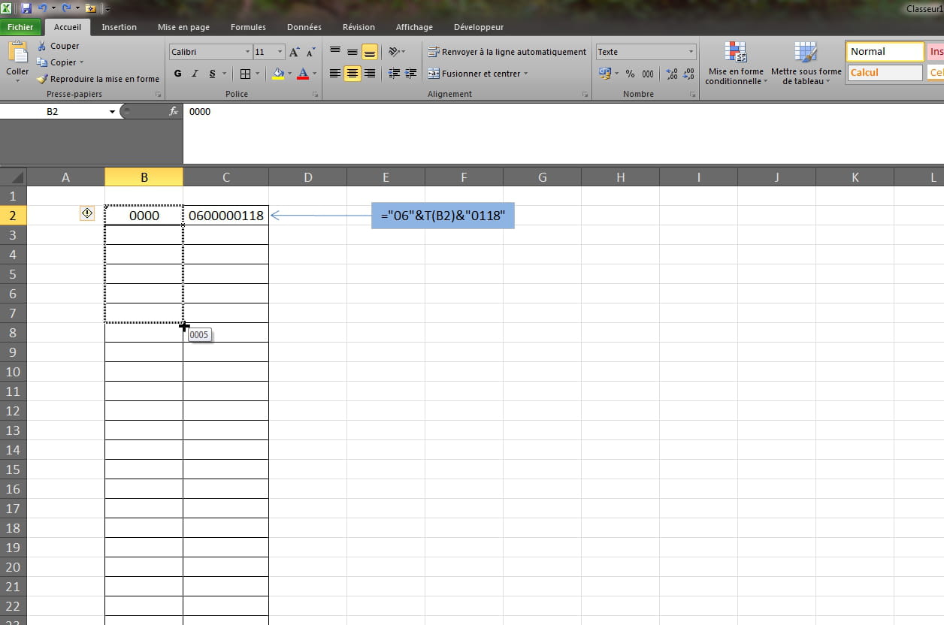This screenshot has width=944, height=625.
Task: Toggle italic I formatting
Action: (x=195, y=74)
